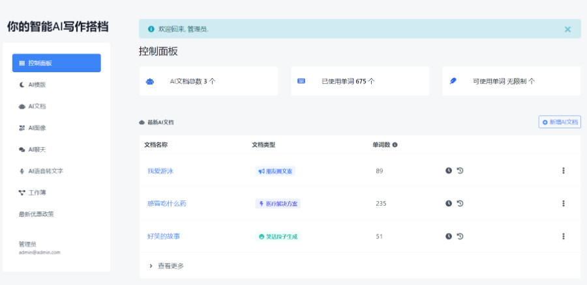Click the 文档类型 column header

click(x=263, y=145)
